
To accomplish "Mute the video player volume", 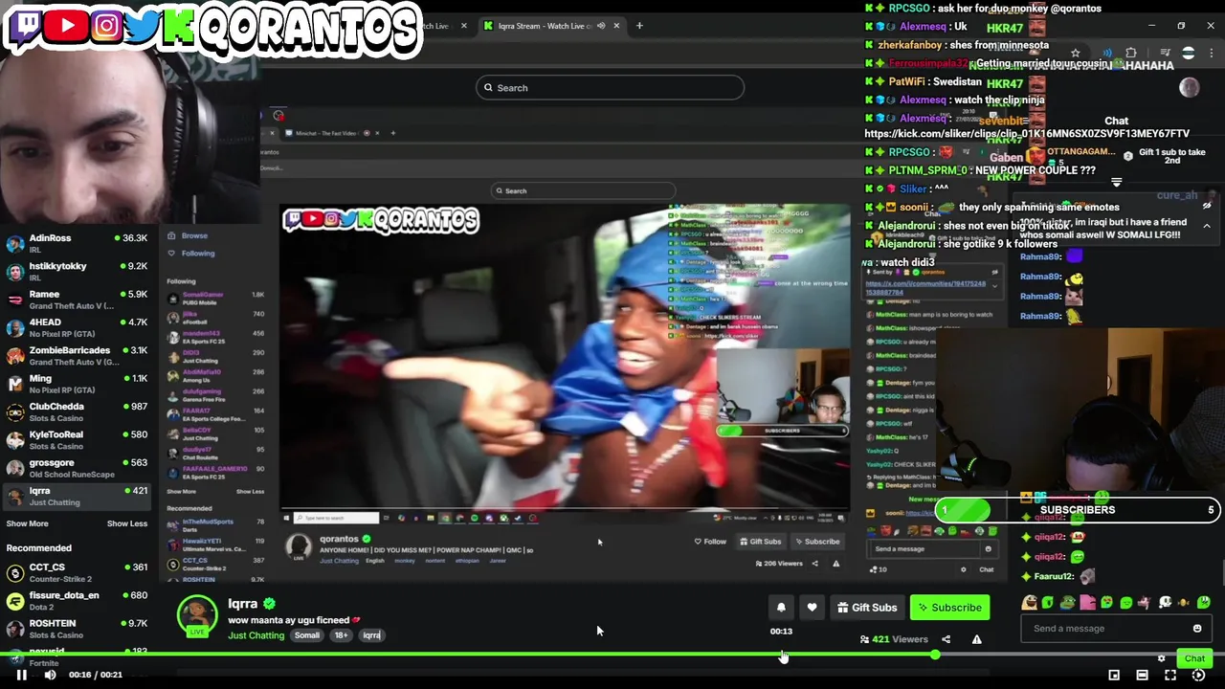I will 50,675.
